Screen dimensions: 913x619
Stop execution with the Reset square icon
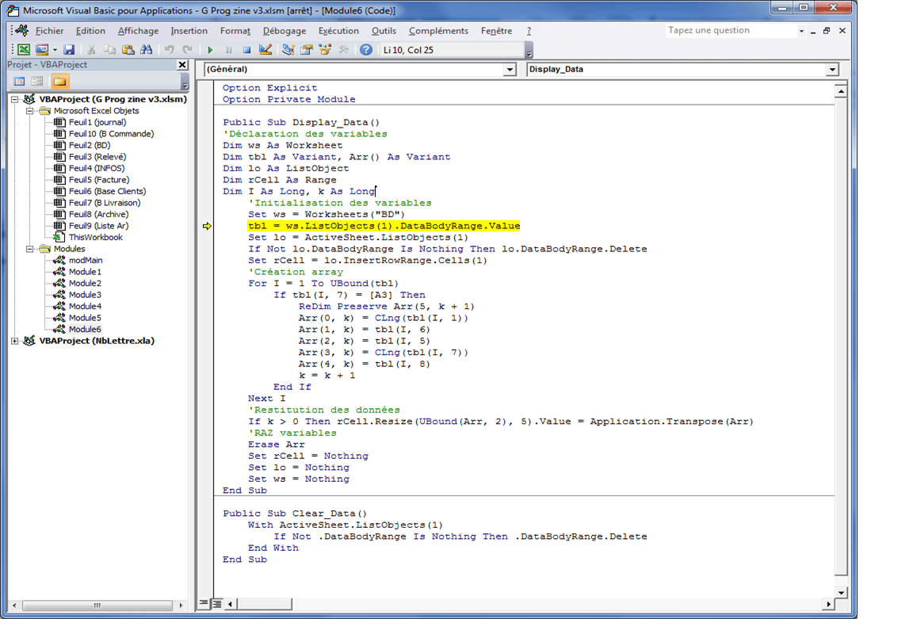(x=246, y=50)
